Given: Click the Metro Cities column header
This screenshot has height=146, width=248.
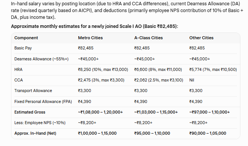Looking at the screenshot, I should [90, 38].
